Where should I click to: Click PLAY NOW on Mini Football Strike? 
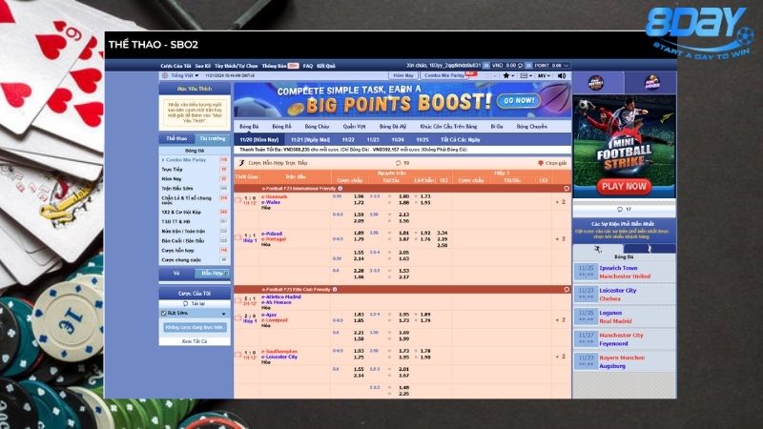point(624,186)
